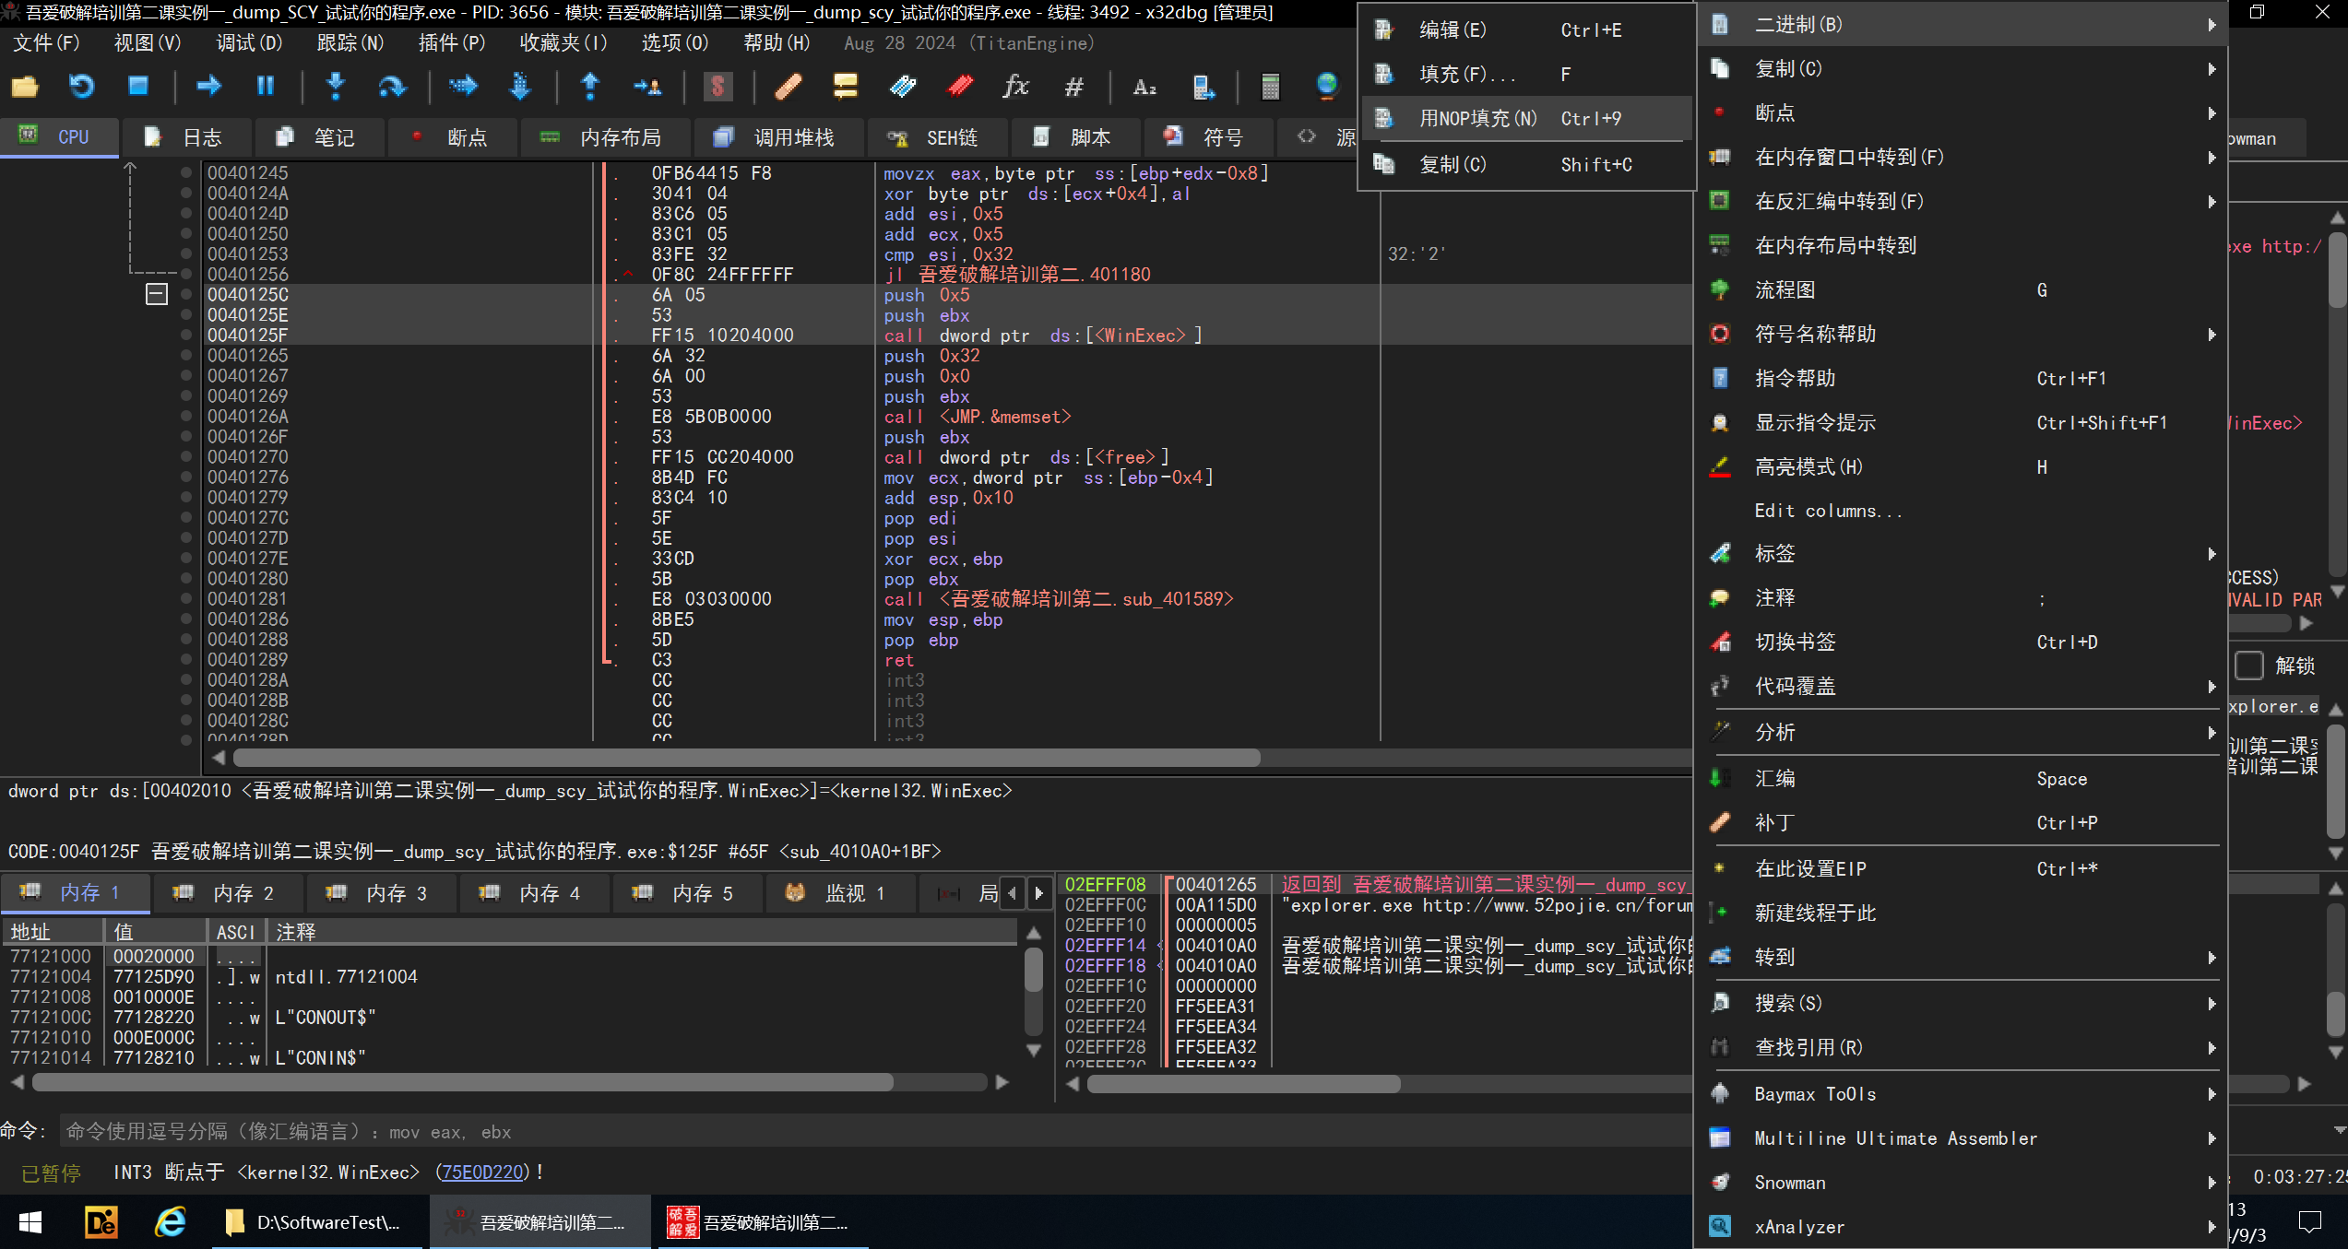
Task: Click the globe update toolbar icon
Action: [1326, 87]
